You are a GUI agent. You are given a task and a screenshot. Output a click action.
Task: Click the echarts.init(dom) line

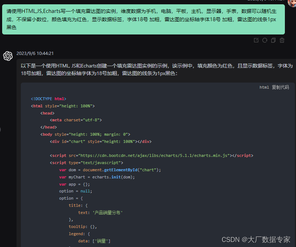pyautogui.click(x=97, y=177)
